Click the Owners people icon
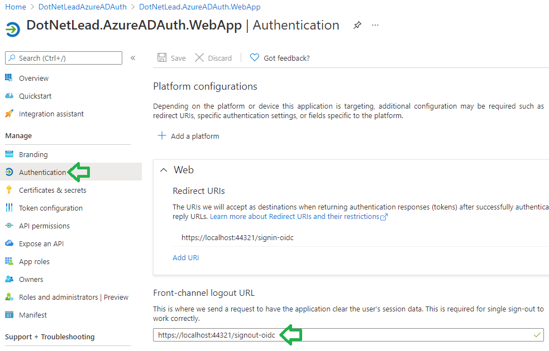The height and width of the screenshot is (351, 549). click(9, 279)
